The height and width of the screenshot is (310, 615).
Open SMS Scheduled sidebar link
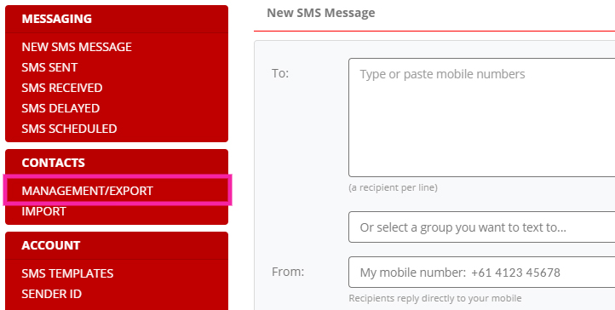[69, 129]
